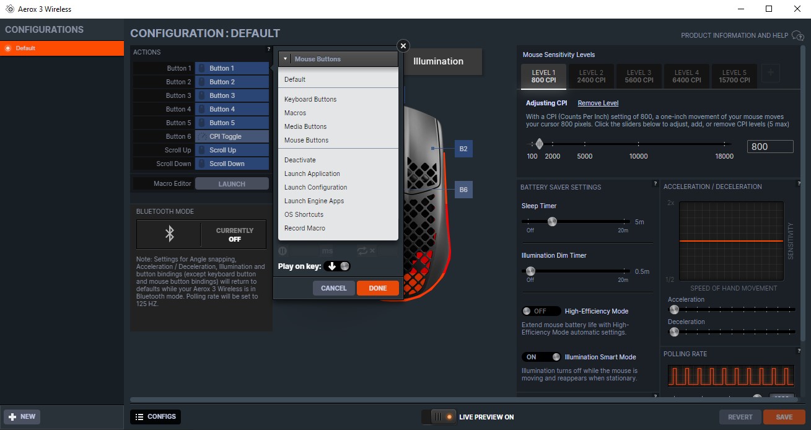Click Actions panel help question mark

pos(269,49)
